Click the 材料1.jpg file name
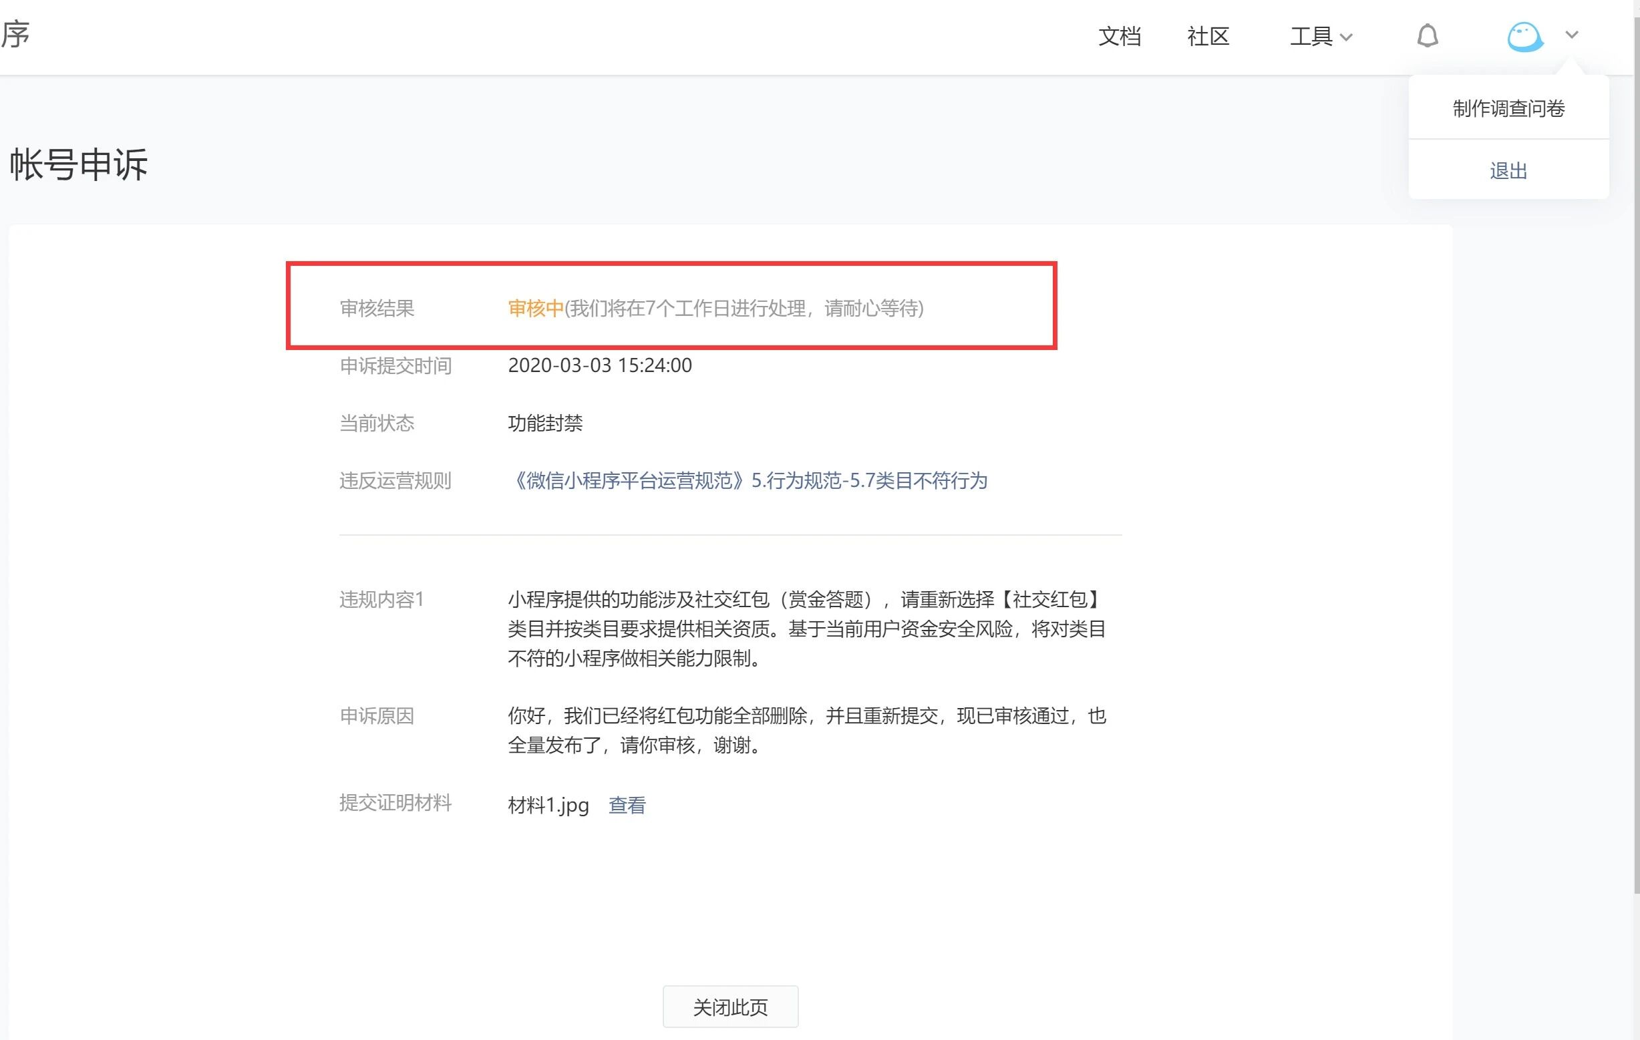Viewport: 1640px width, 1040px height. pyautogui.click(x=548, y=805)
